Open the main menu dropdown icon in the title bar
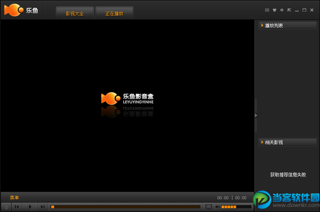 click(x=267, y=10)
